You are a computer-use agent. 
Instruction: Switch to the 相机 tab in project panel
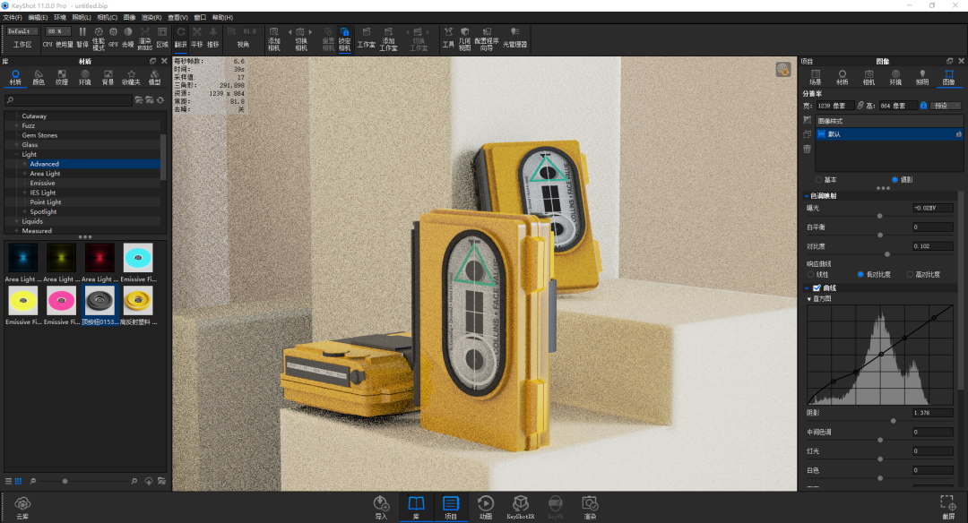869,77
